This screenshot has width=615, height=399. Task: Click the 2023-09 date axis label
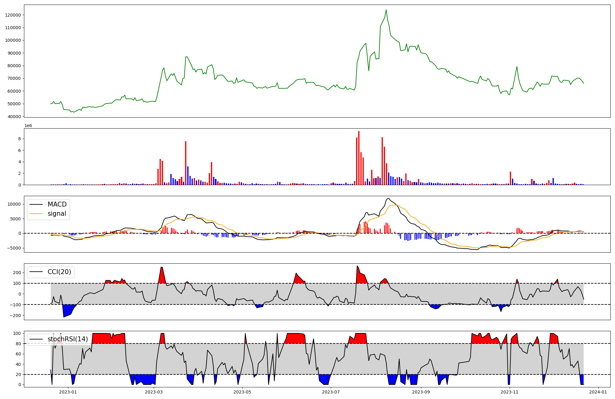coord(421,392)
